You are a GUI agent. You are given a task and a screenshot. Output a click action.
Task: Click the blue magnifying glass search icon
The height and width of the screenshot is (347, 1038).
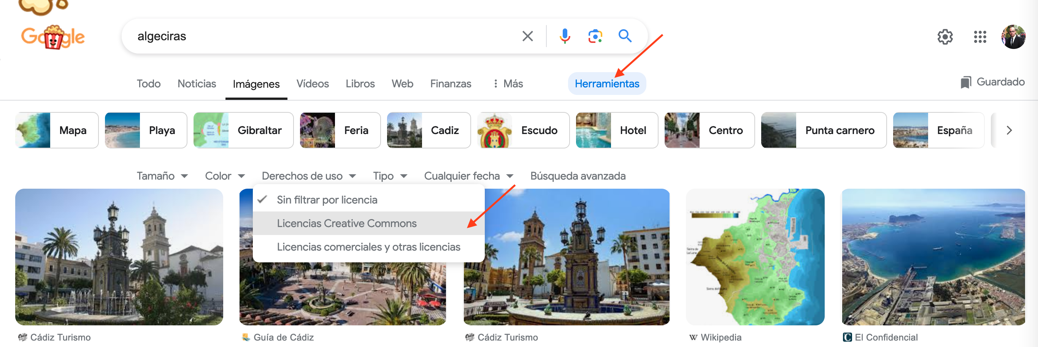(x=625, y=36)
